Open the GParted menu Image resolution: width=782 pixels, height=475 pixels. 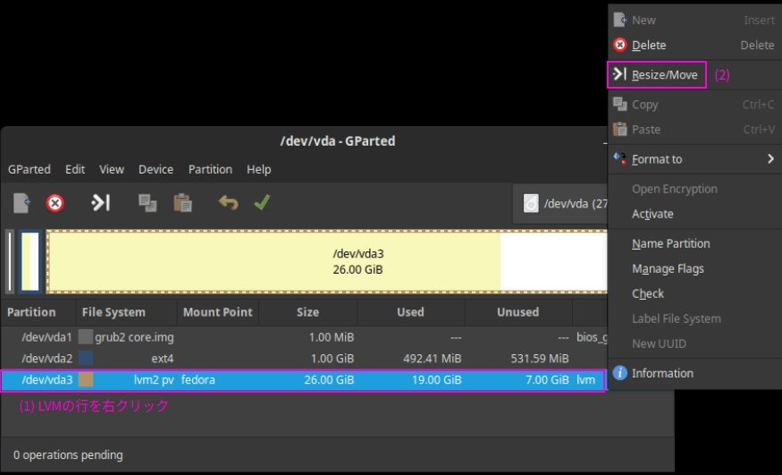click(x=29, y=170)
